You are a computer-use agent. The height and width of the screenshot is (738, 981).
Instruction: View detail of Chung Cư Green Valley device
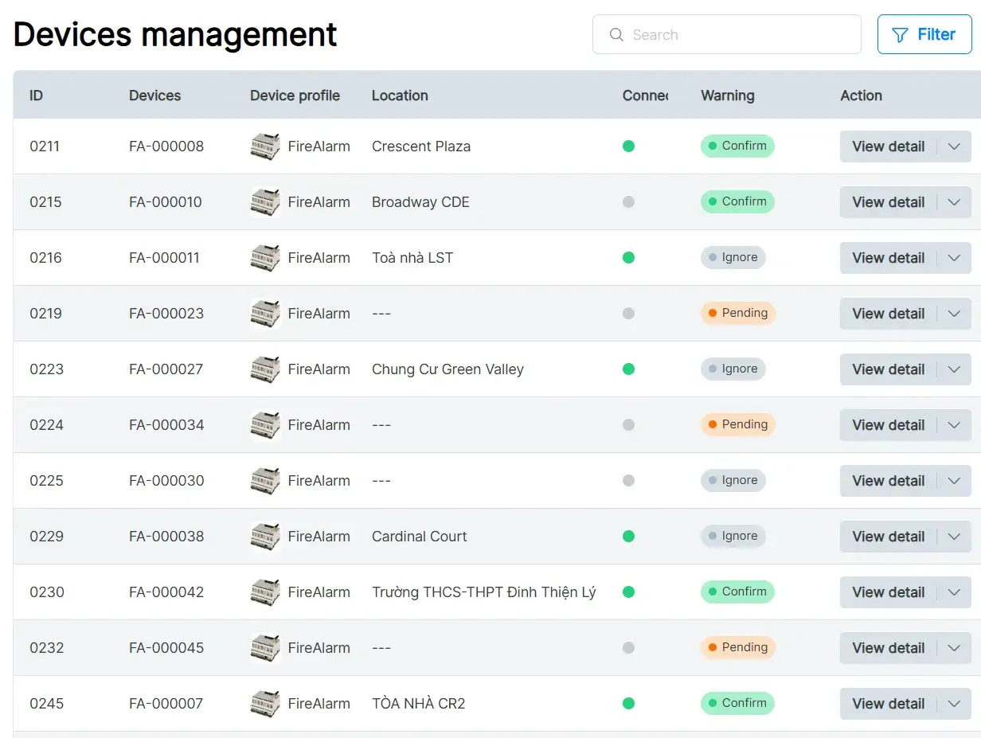(889, 369)
